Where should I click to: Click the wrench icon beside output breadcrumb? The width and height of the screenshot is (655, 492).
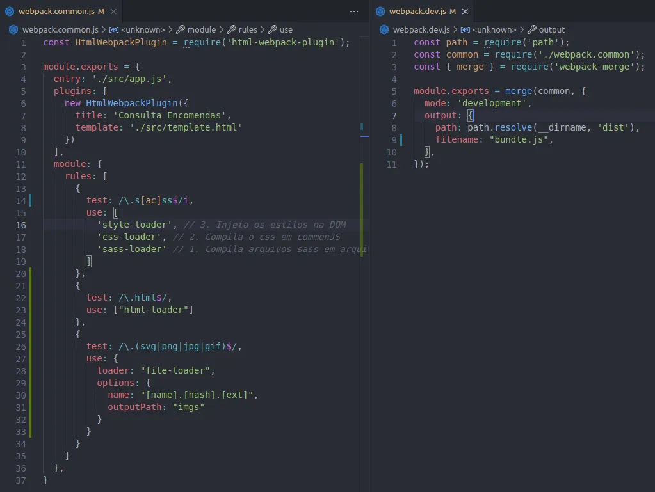point(532,29)
